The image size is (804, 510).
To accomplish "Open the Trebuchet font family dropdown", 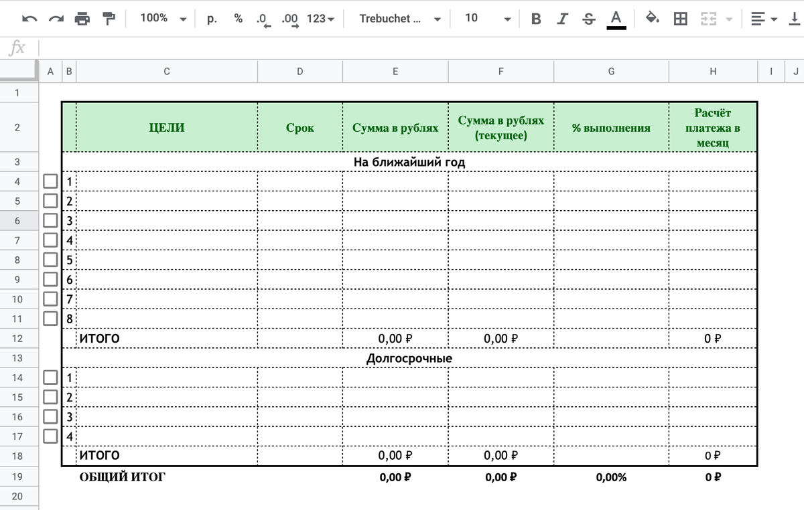I will (400, 19).
